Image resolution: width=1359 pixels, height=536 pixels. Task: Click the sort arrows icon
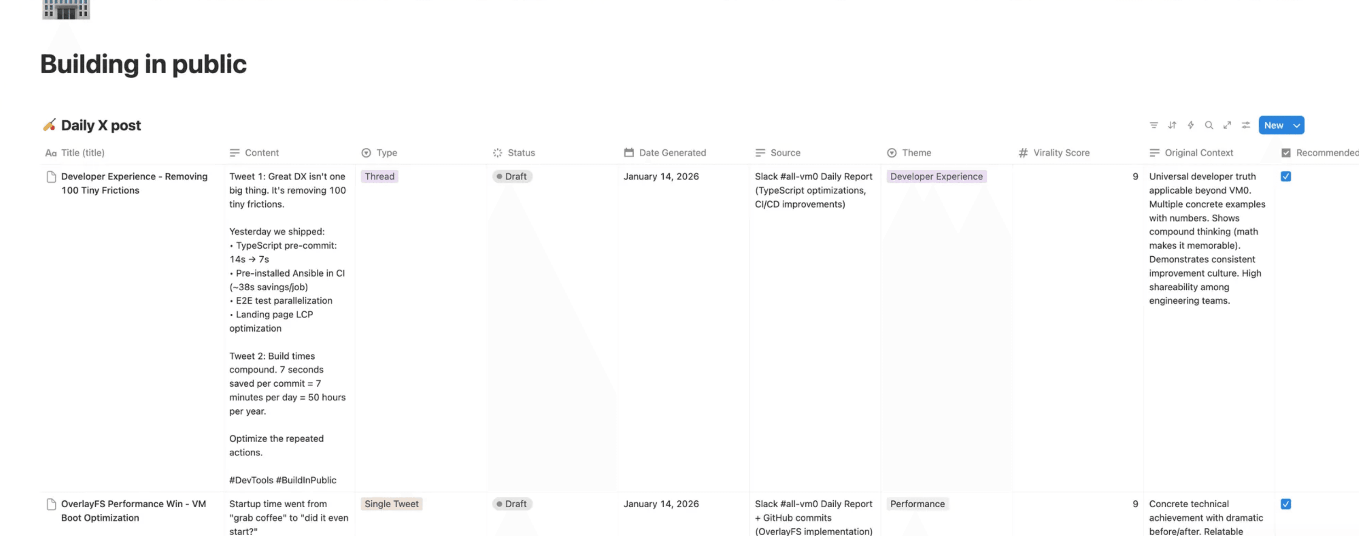coord(1172,125)
